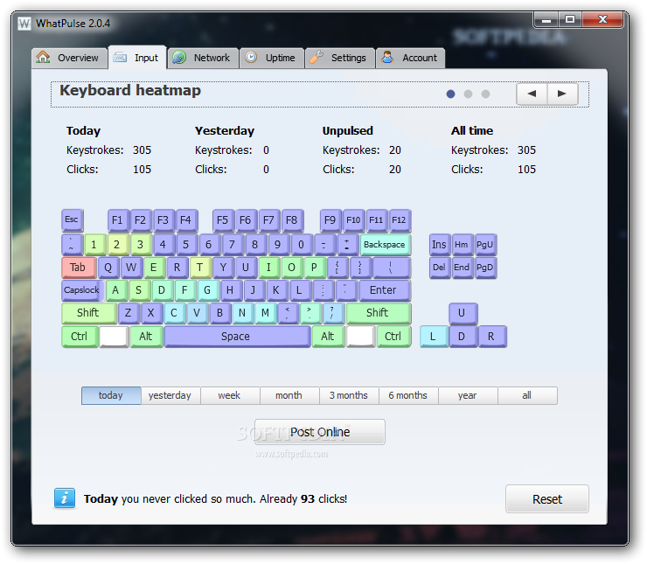Viewport: 647px width, 564px height.
Task: Select the 3 months time range
Action: point(349,395)
